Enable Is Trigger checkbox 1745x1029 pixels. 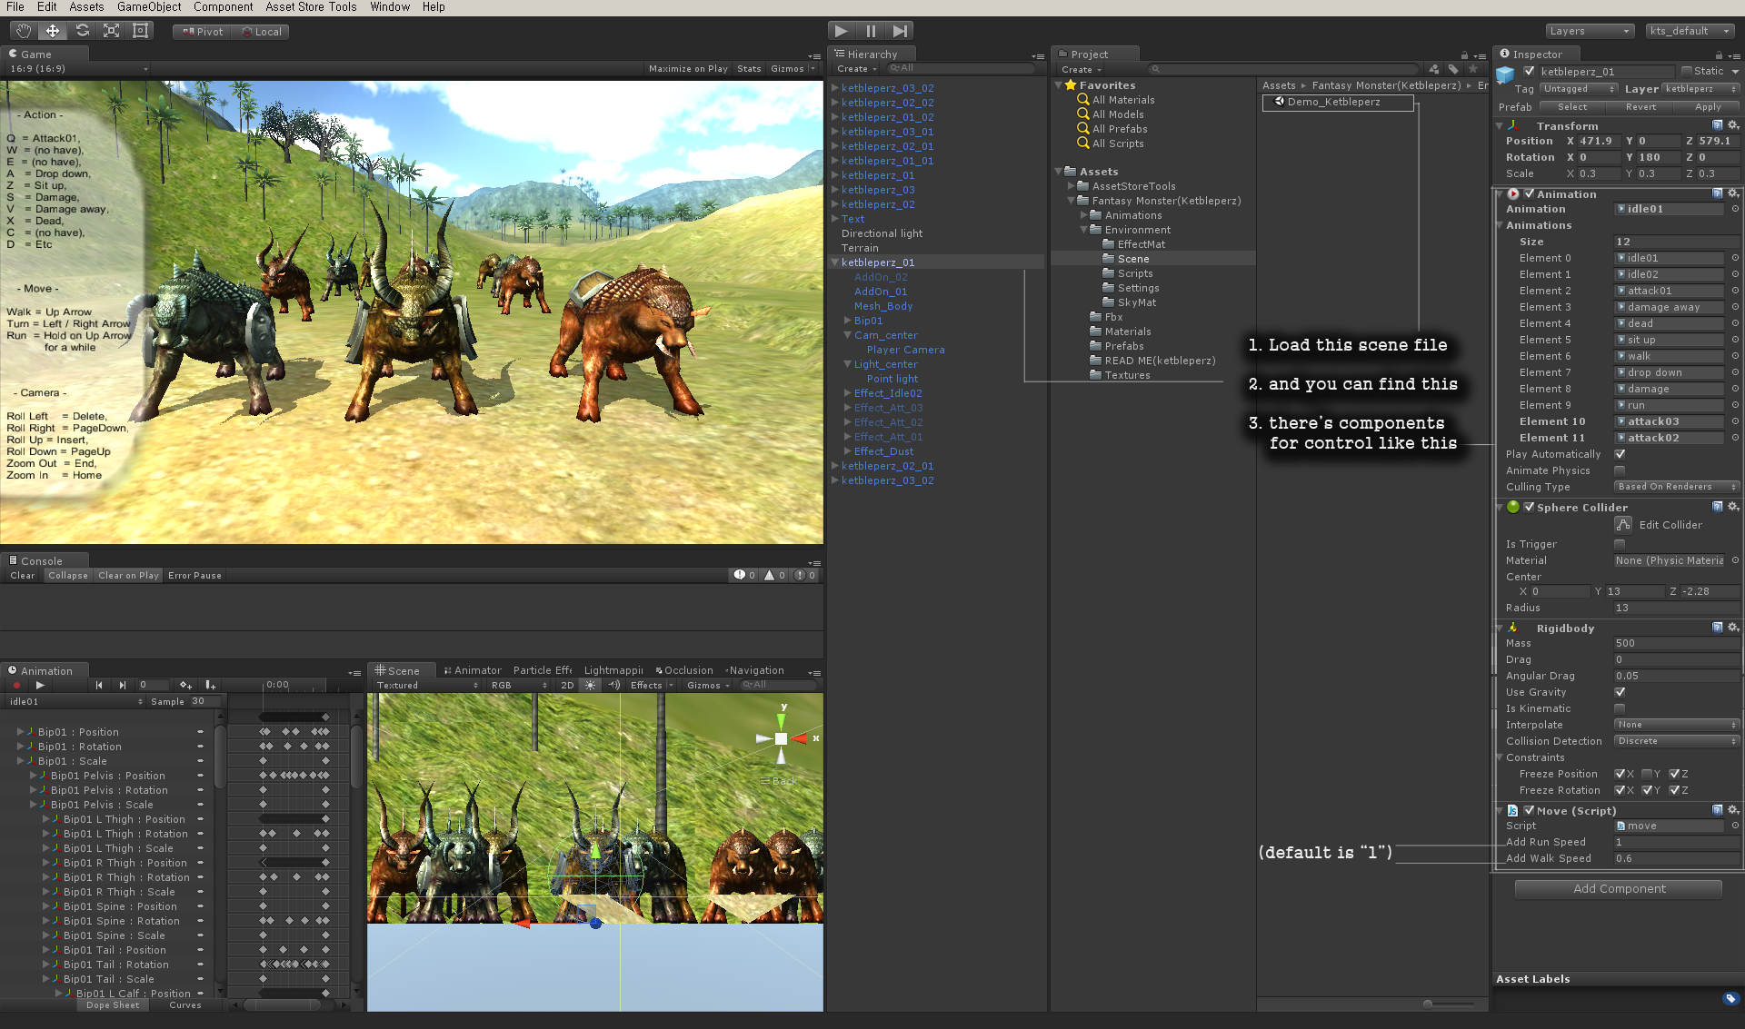1620,544
